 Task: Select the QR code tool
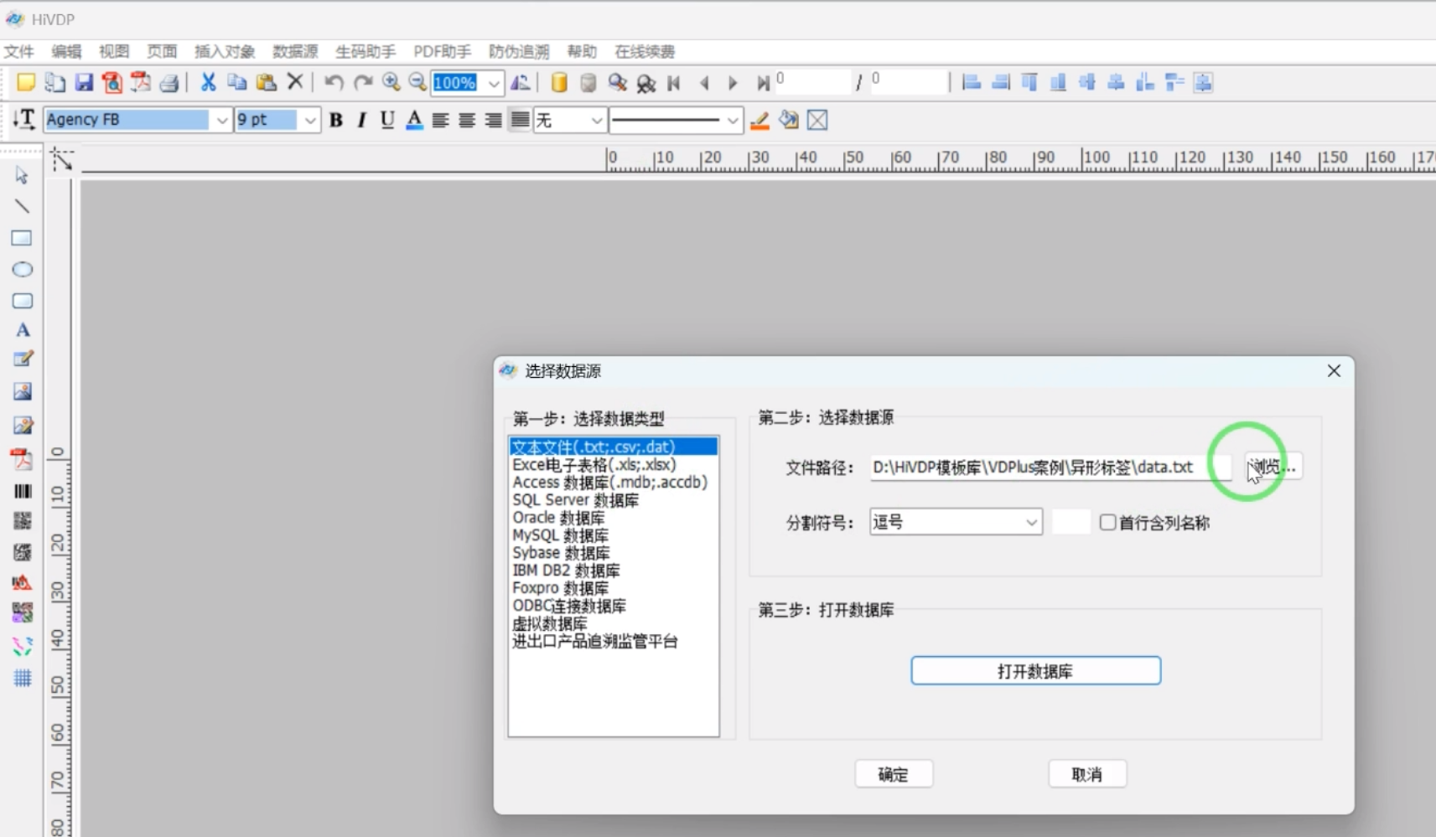click(23, 521)
